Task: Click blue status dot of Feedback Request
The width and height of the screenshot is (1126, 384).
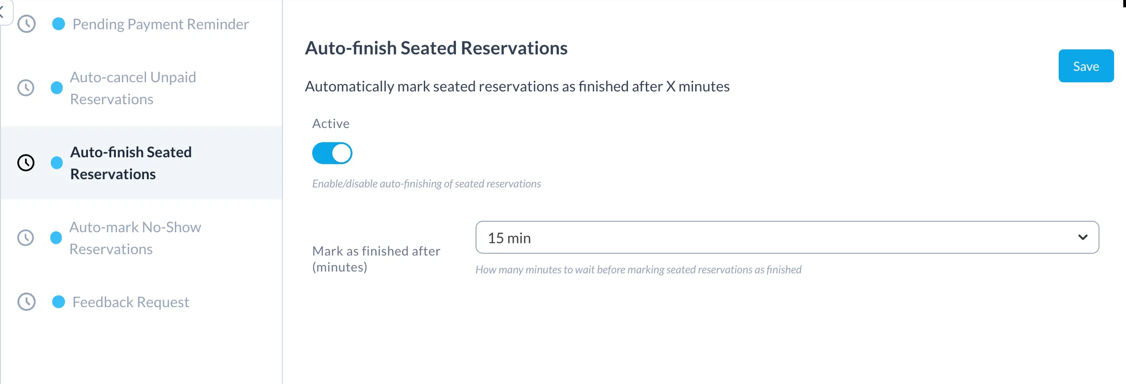Action: click(x=59, y=302)
